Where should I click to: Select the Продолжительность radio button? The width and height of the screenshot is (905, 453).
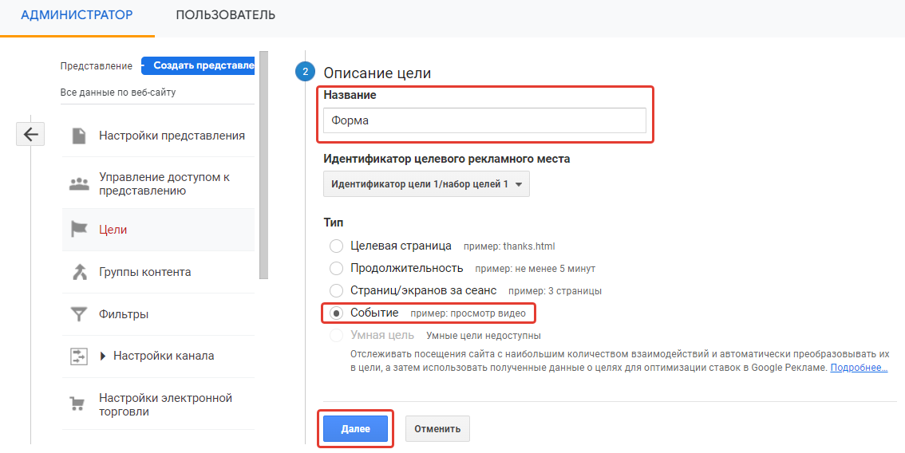pos(336,268)
